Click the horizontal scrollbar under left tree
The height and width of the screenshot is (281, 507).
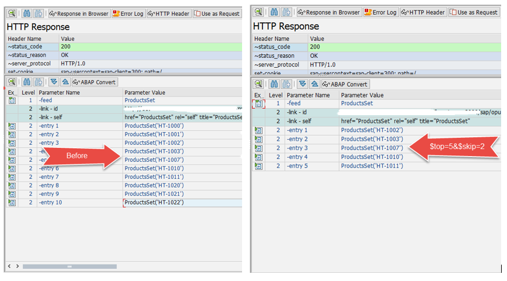[x=69, y=266]
